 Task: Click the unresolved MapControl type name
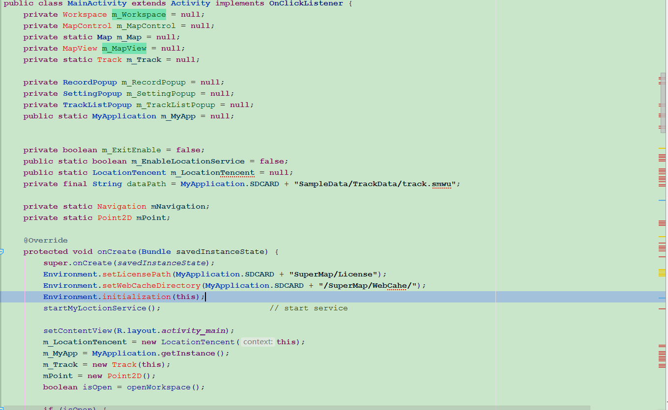87,26
